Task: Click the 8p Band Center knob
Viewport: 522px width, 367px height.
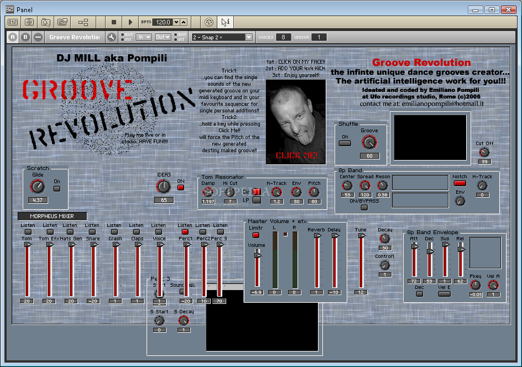Action: click(x=347, y=185)
